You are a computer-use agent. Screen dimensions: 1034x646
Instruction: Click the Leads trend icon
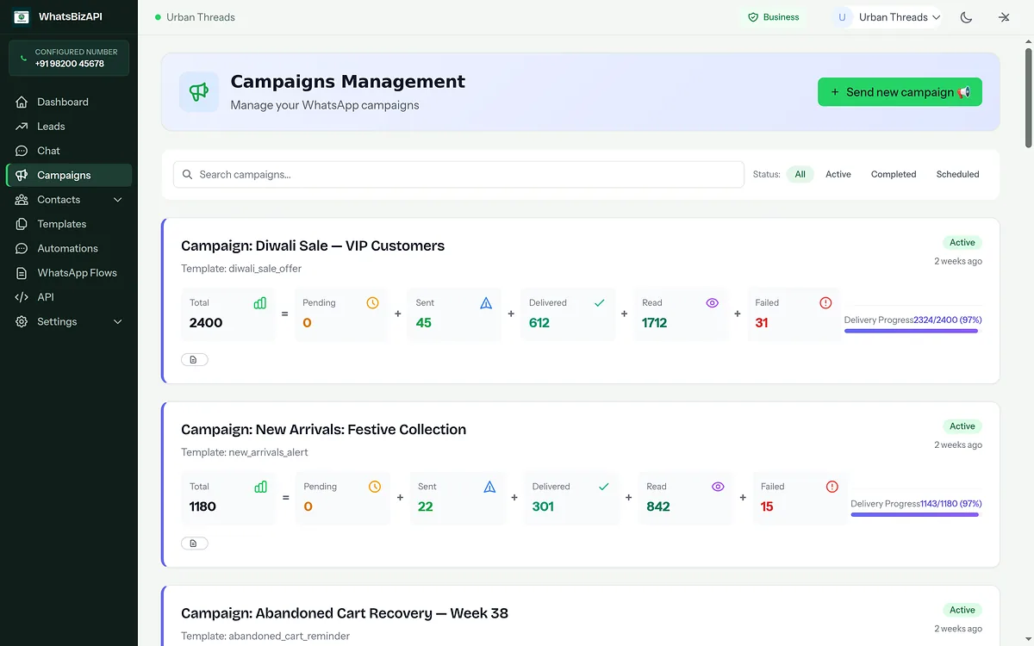tap(22, 126)
